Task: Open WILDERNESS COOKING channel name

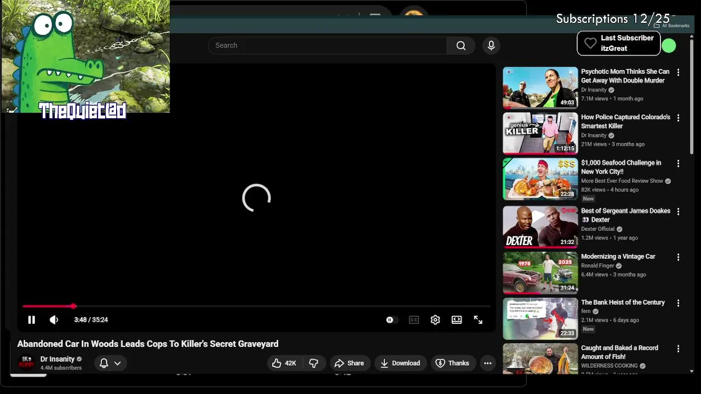Action: pos(610,366)
